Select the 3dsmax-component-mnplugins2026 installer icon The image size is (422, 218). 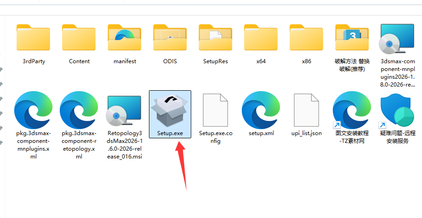click(x=397, y=39)
